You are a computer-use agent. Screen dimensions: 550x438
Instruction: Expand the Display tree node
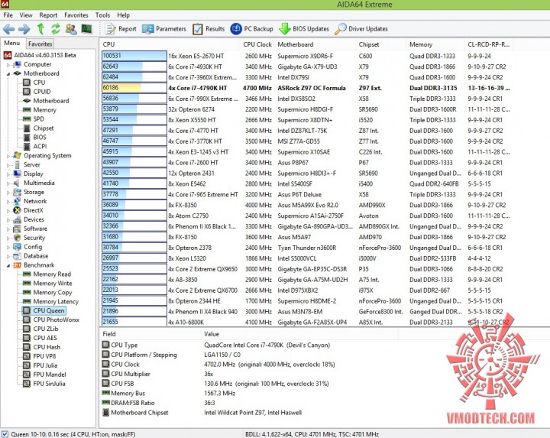pyautogui.click(x=8, y=174)
